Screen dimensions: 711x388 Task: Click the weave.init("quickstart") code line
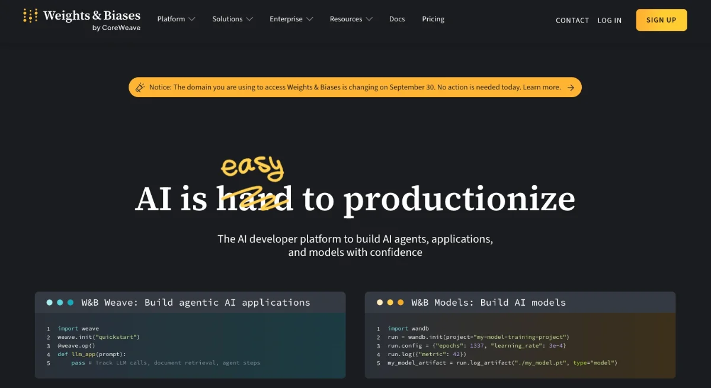tap(98, 336)
